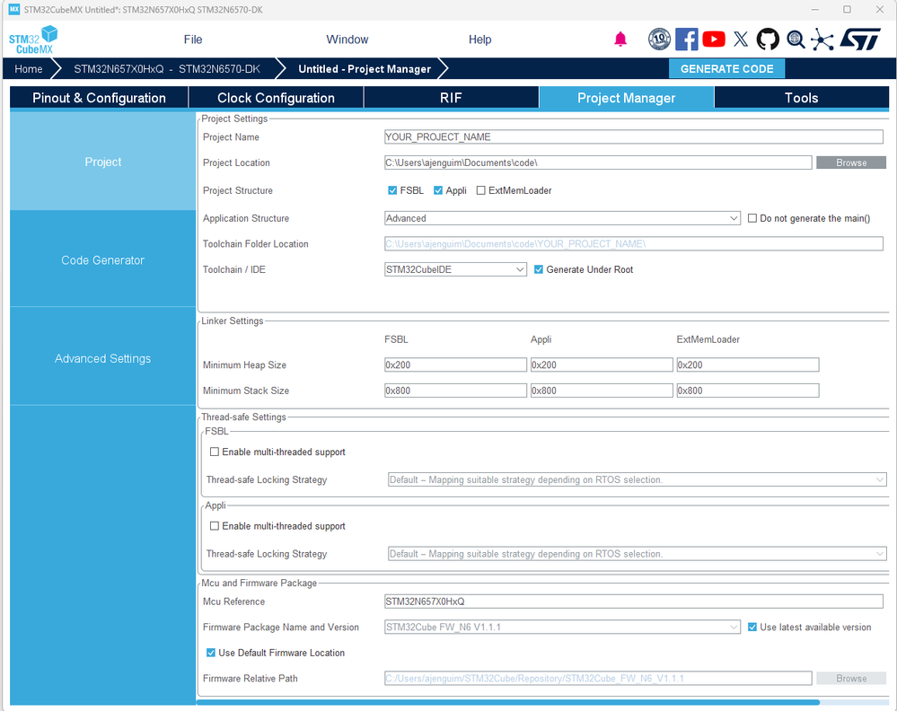Click Appli Minimum Heap Size field
Viewport: 897px width, 711px height.
602,364
